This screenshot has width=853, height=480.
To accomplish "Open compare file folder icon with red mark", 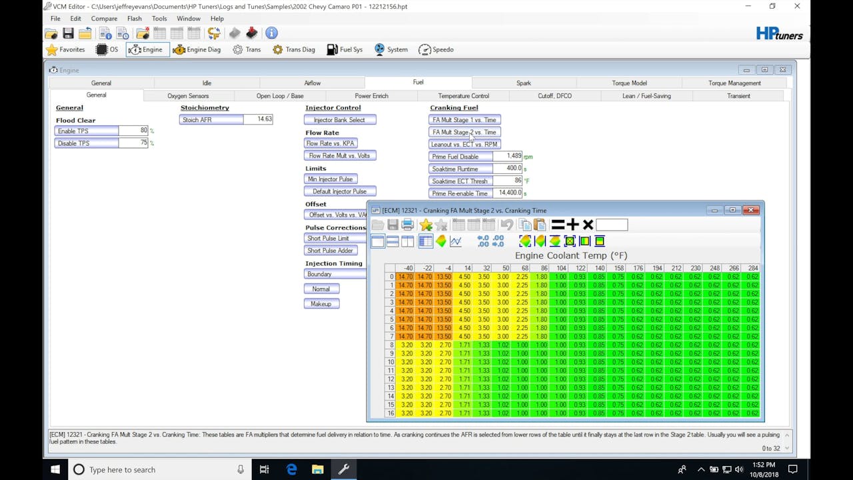I will point(143,33).
